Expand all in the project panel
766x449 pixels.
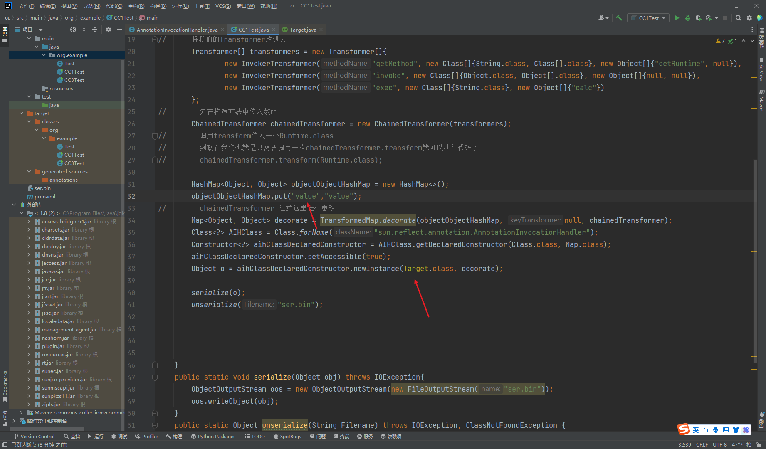[x=84, y=30]
